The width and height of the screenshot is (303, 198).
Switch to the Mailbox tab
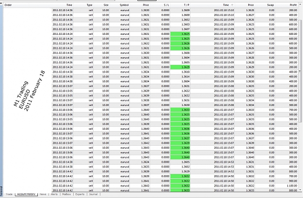pyautogui.click(x=66, y=194)
